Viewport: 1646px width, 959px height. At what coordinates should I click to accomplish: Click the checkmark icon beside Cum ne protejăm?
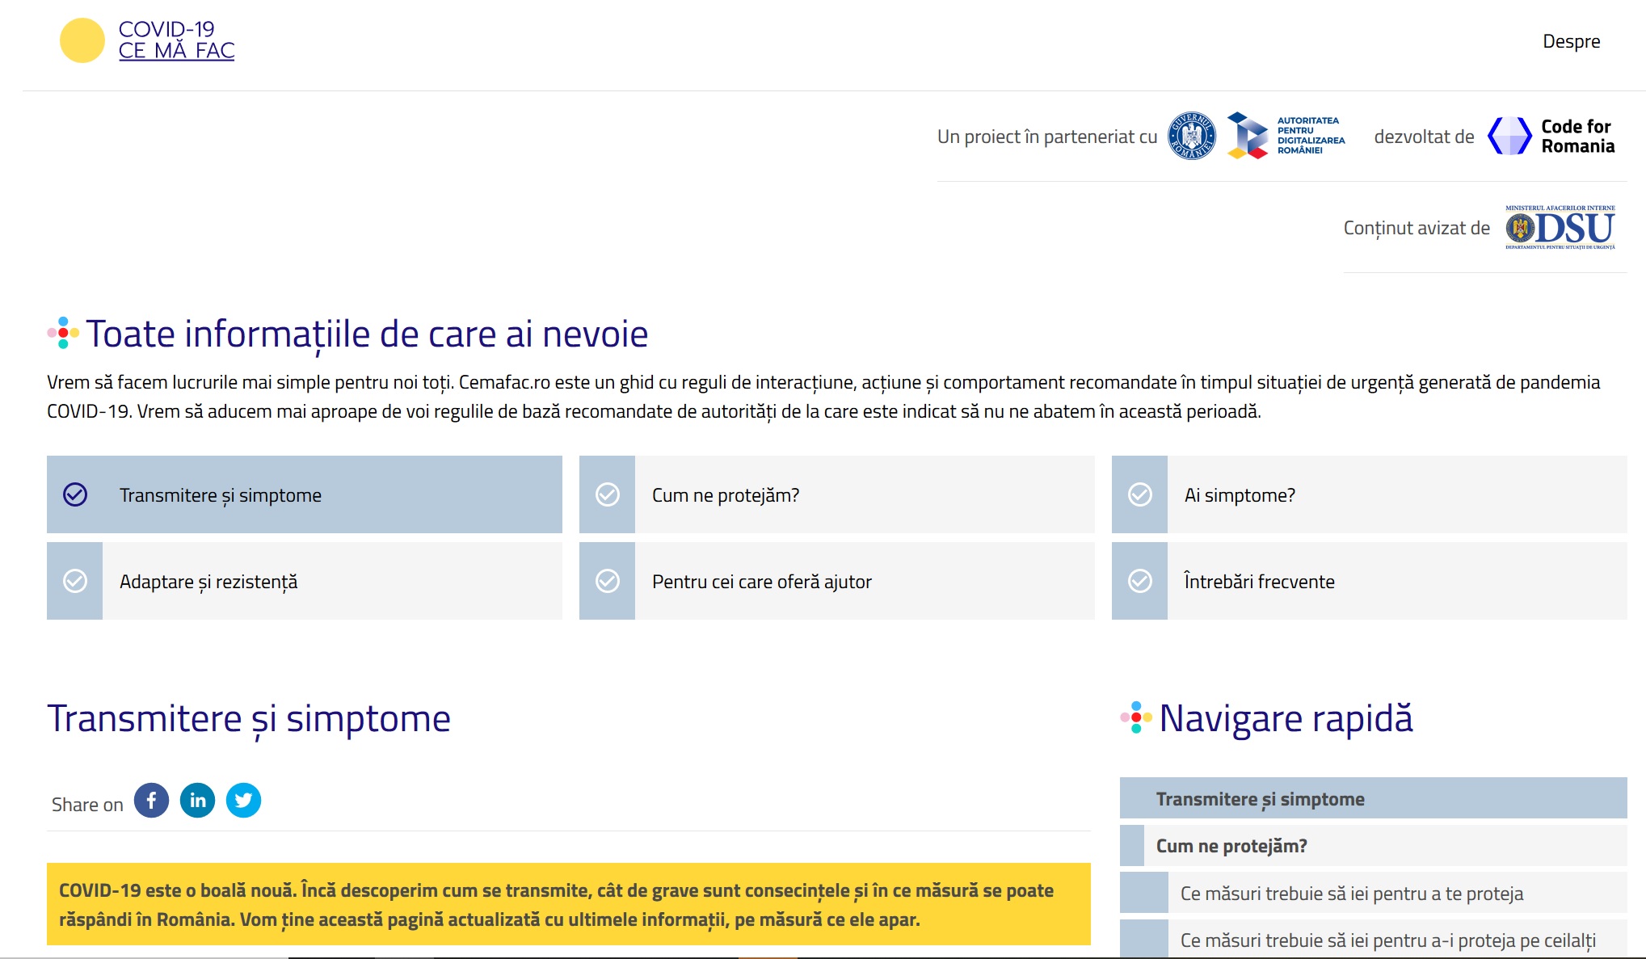pos(608,494)
